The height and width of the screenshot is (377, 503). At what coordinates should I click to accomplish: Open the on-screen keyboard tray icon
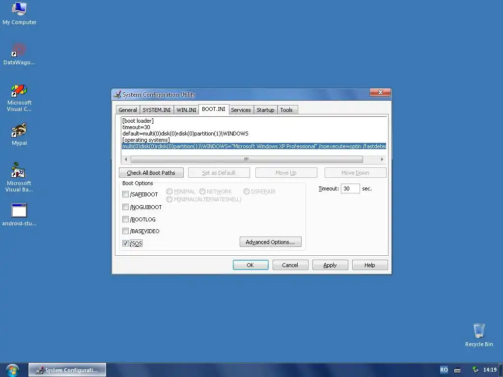point(457,370)
